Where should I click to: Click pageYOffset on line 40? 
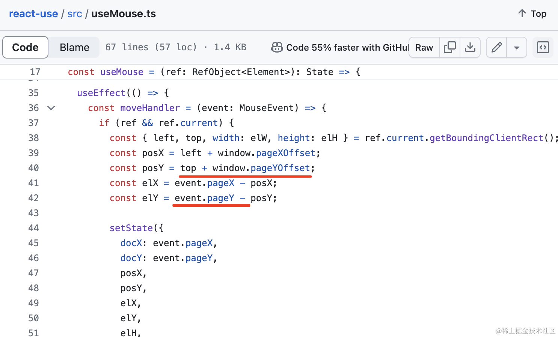click(281, 168)
